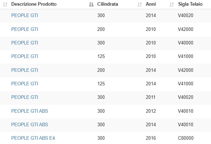This screenshot has height=144, width=211.
Task: Sort table by Descrizione Prodotto header text
Action: [x=34, y=4]
